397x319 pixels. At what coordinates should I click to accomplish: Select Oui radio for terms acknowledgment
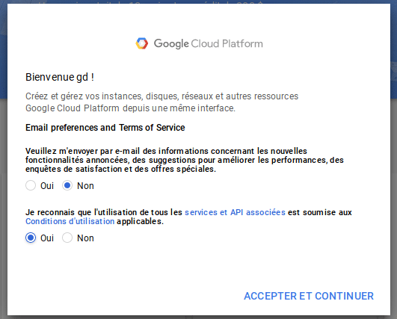click(31, 238)
